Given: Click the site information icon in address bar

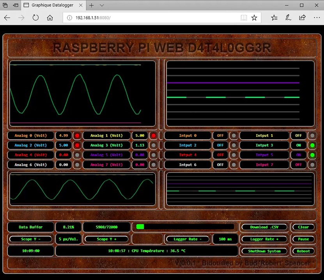Looking at the screenshot, I should 70,18.
